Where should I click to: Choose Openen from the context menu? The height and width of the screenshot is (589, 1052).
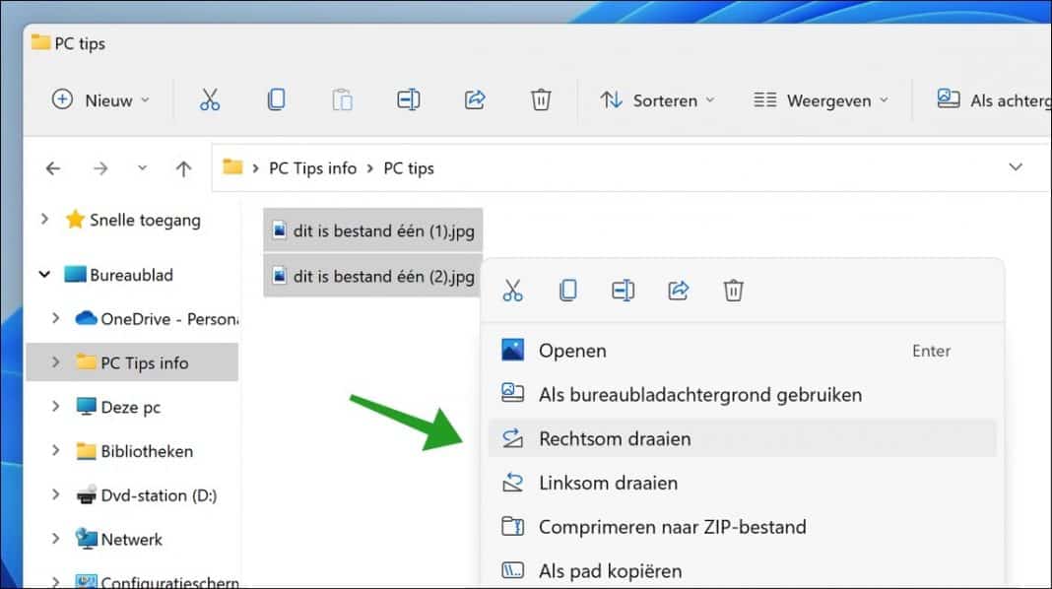tap(572, 350)
